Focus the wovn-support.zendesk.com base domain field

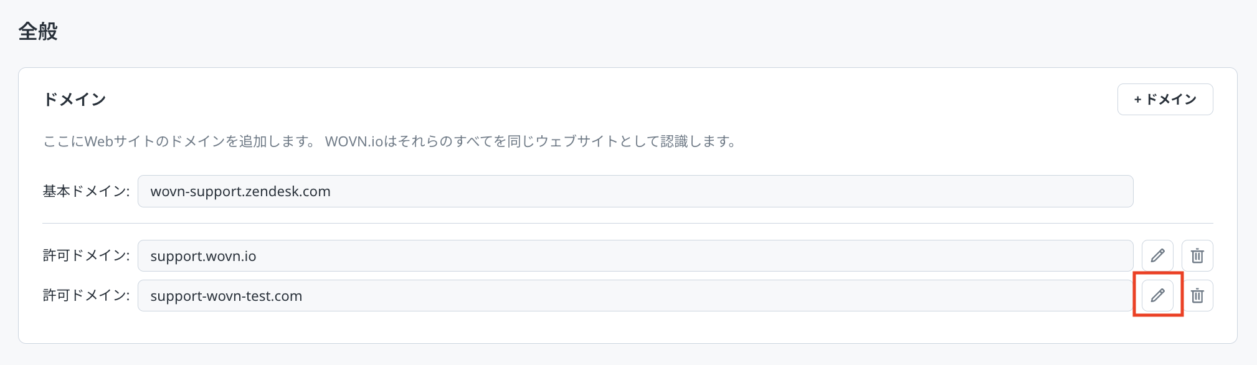(635, 191)
